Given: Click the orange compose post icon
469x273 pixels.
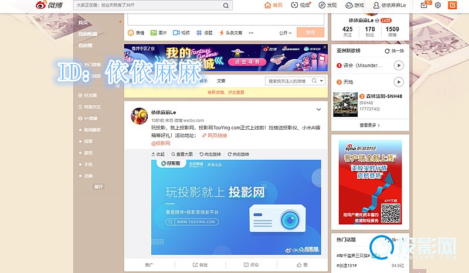Looking at the screenshot, I should (x=452, y=5).
